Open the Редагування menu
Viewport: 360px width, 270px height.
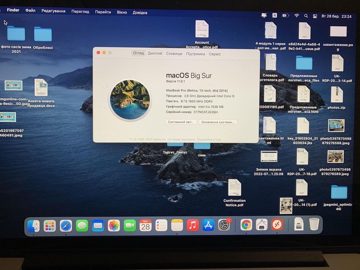[x=53, y=11]
